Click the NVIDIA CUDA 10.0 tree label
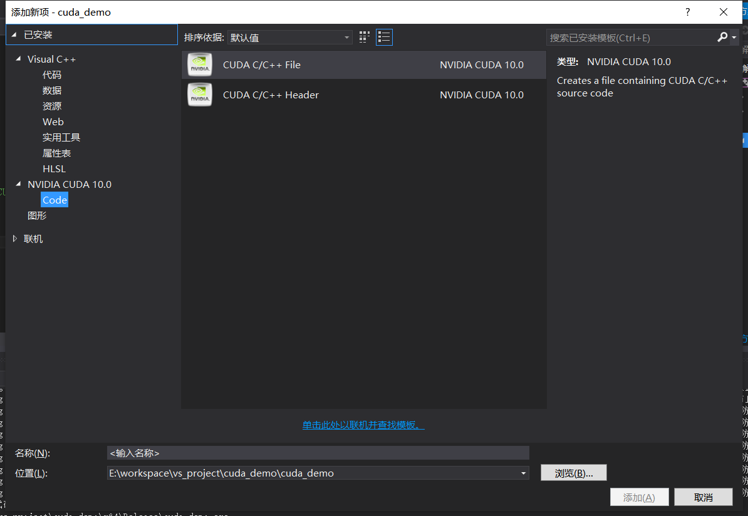 [x=69, y=184]
